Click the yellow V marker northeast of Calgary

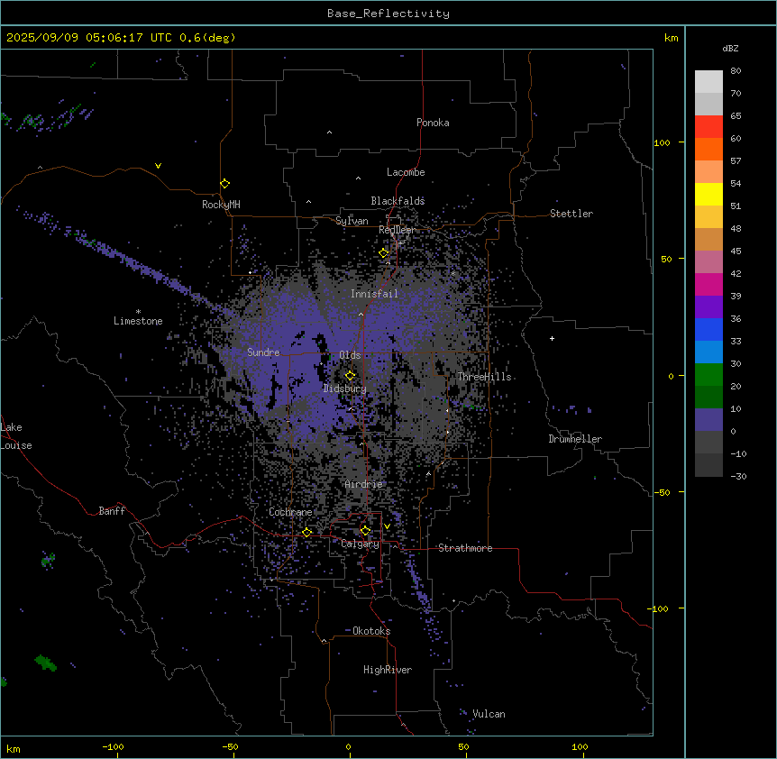click(387, 526)
